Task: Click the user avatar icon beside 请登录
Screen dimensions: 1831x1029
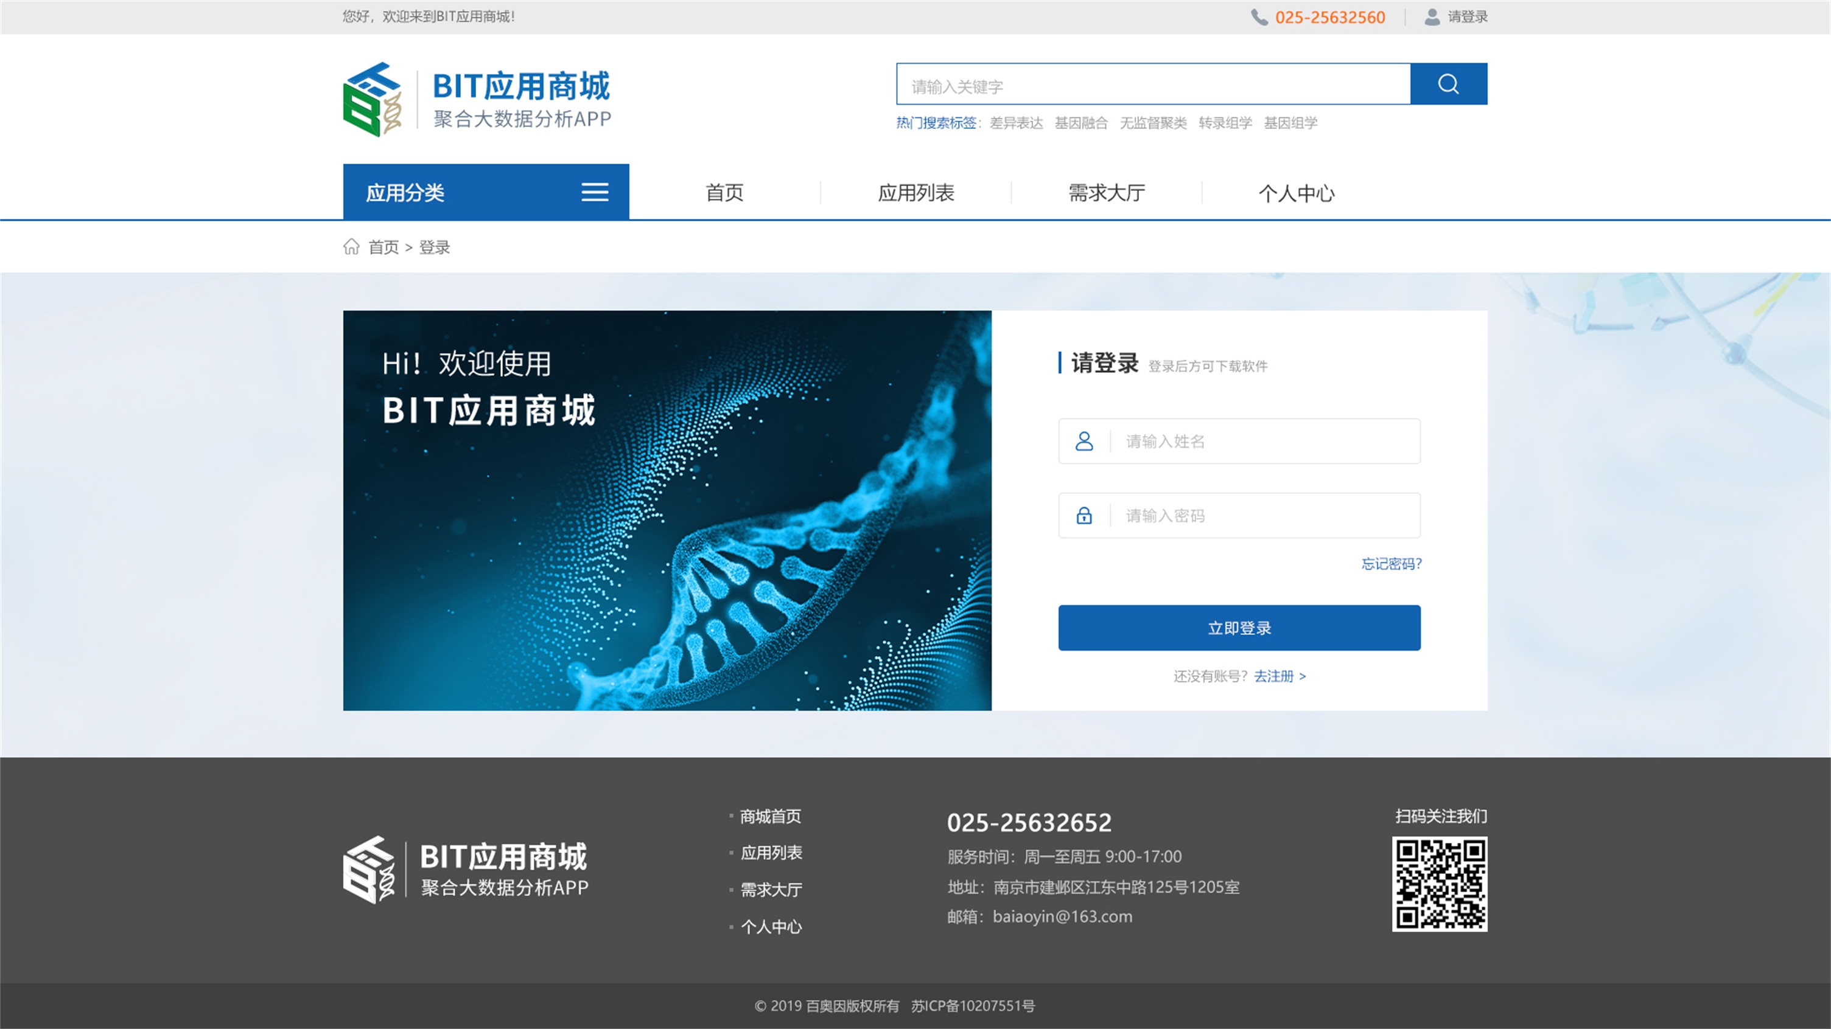Action: click(x=1432, y=17)
